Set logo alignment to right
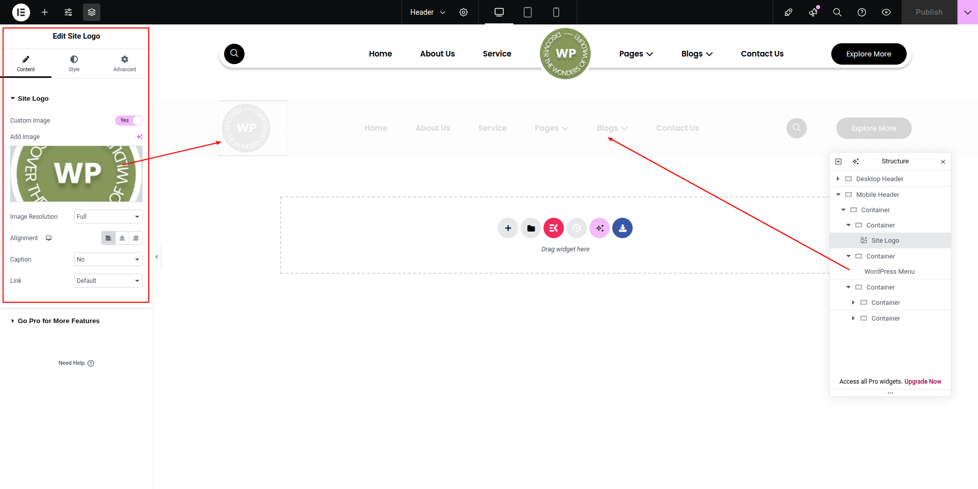The image size is (978, 489). pos(135,238)
